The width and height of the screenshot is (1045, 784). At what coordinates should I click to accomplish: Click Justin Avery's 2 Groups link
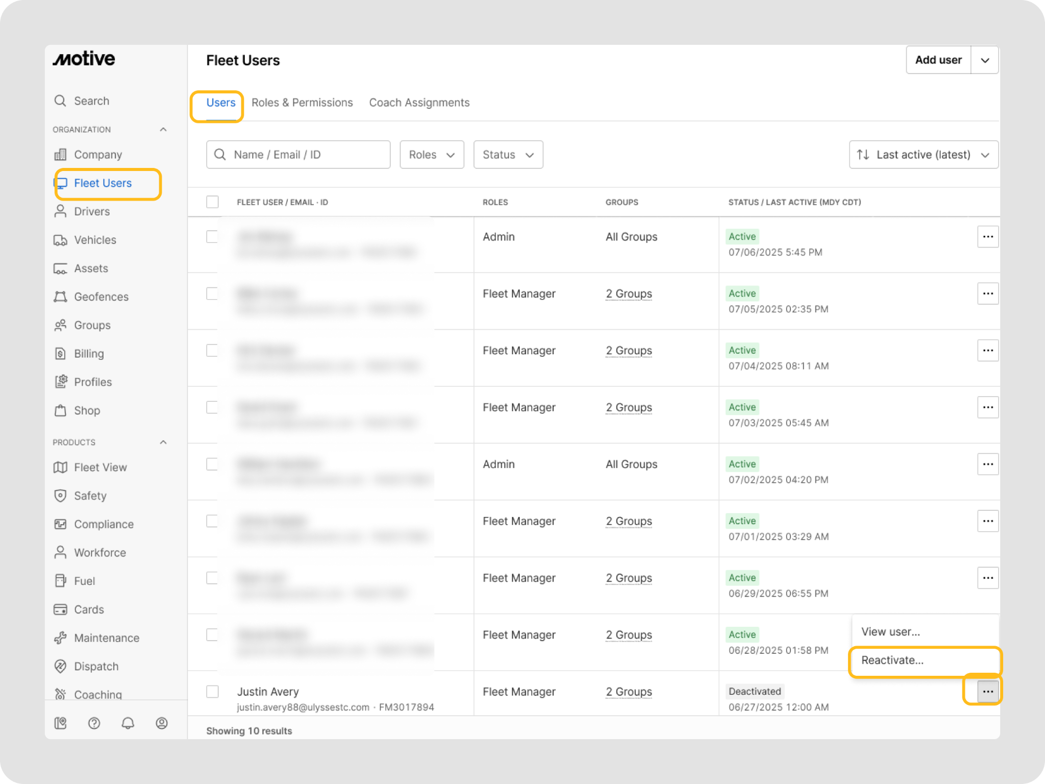[629, 692]
